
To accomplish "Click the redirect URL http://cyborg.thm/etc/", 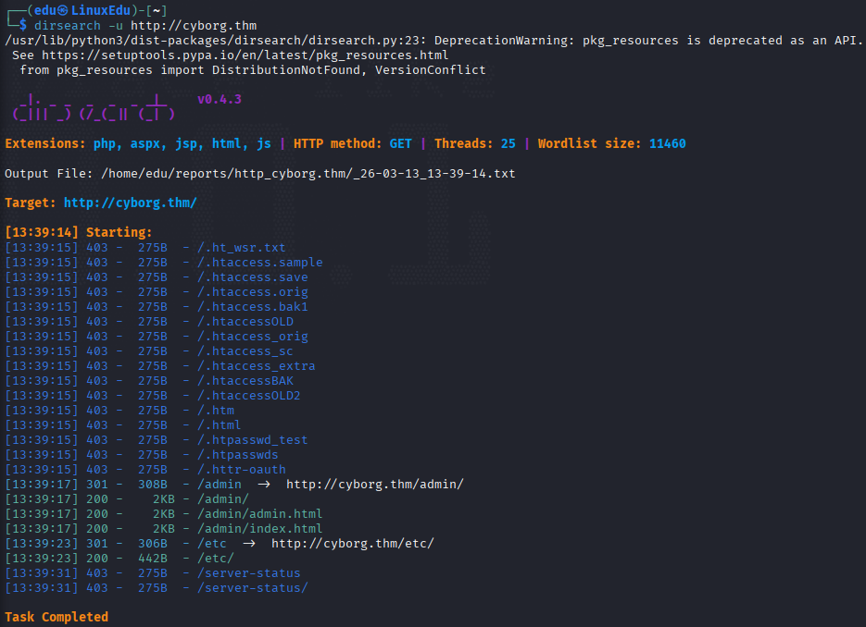I will point(353,543).
